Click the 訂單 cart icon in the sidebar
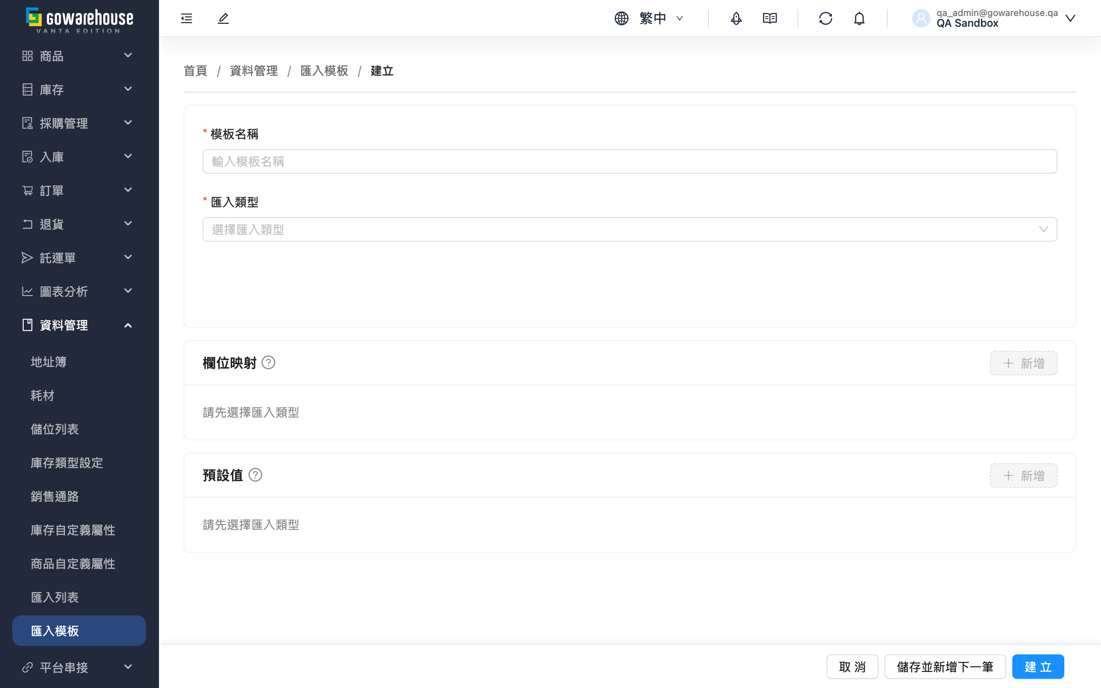This screenshot has height=688, width=1101. (27, 191)
